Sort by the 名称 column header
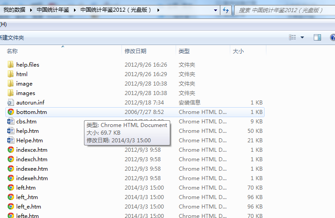 click(x=12, y=51)
